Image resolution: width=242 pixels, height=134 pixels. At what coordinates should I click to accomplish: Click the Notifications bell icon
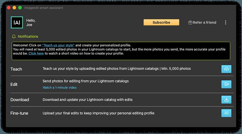[14, 37]
